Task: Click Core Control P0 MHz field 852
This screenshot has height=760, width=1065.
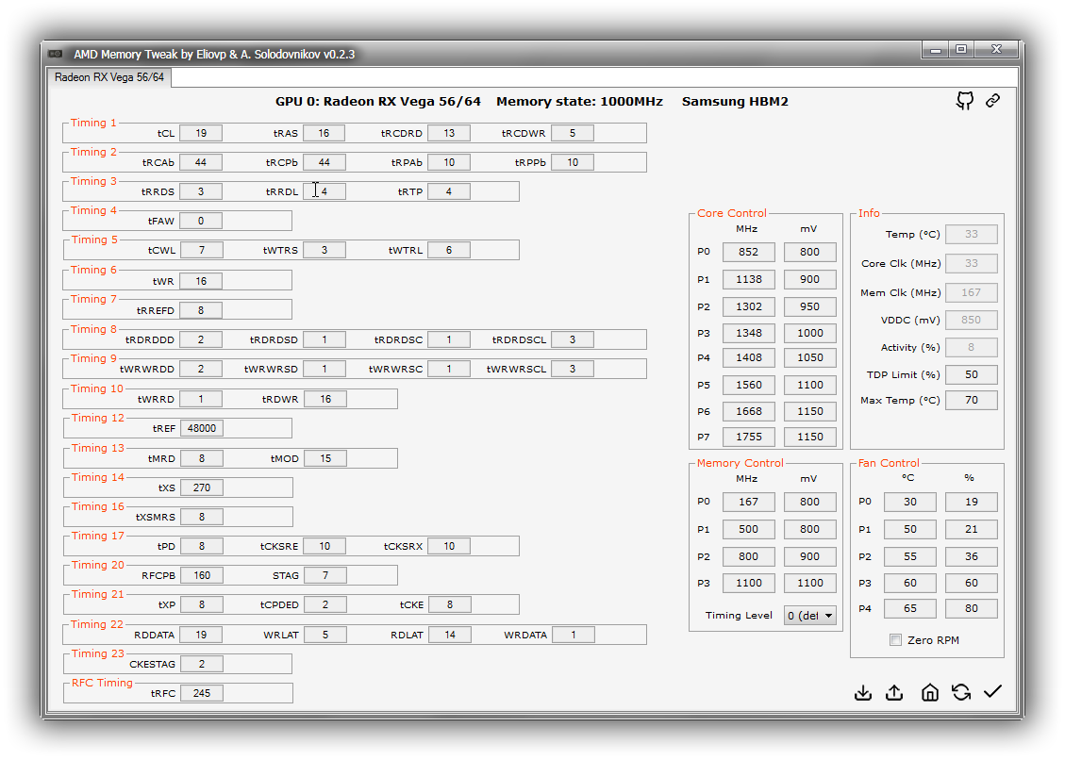Action: 748,252
